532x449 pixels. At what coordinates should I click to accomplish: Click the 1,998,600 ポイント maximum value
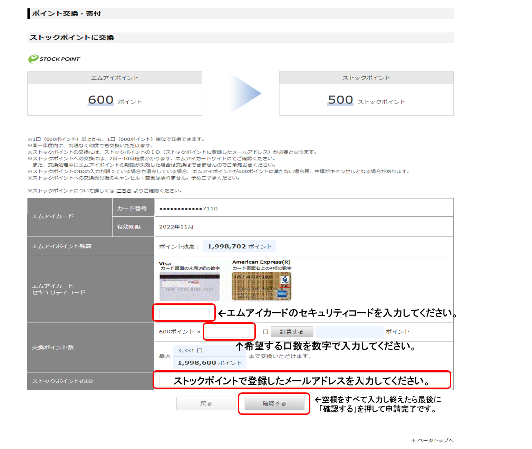coord(210,363)
